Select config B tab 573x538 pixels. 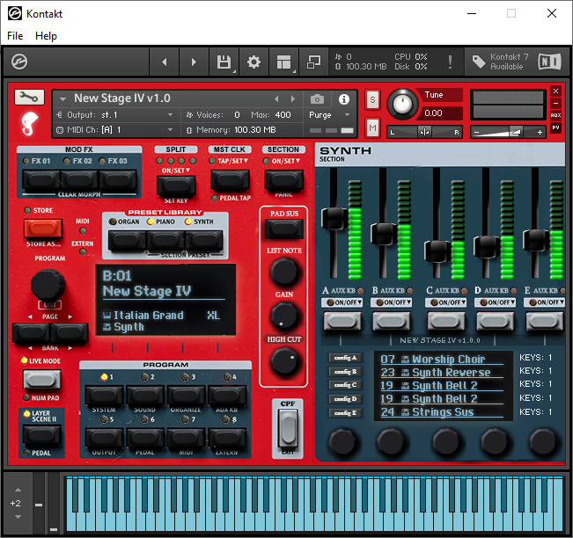point(345,372)
